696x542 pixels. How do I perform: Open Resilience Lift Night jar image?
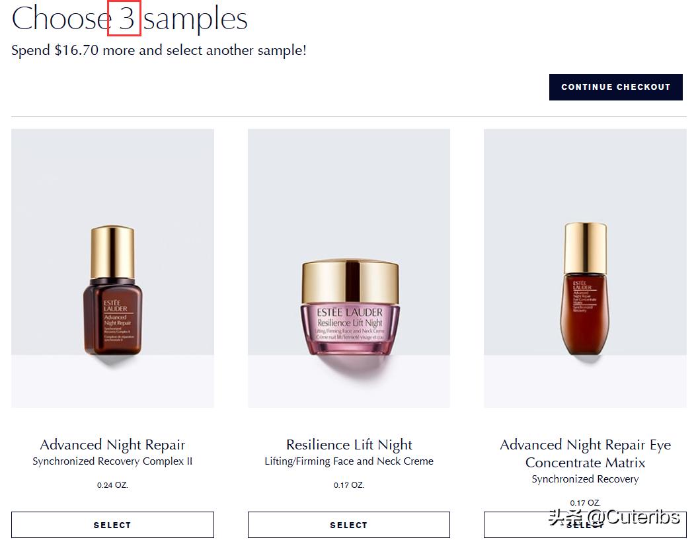[348, 268]
